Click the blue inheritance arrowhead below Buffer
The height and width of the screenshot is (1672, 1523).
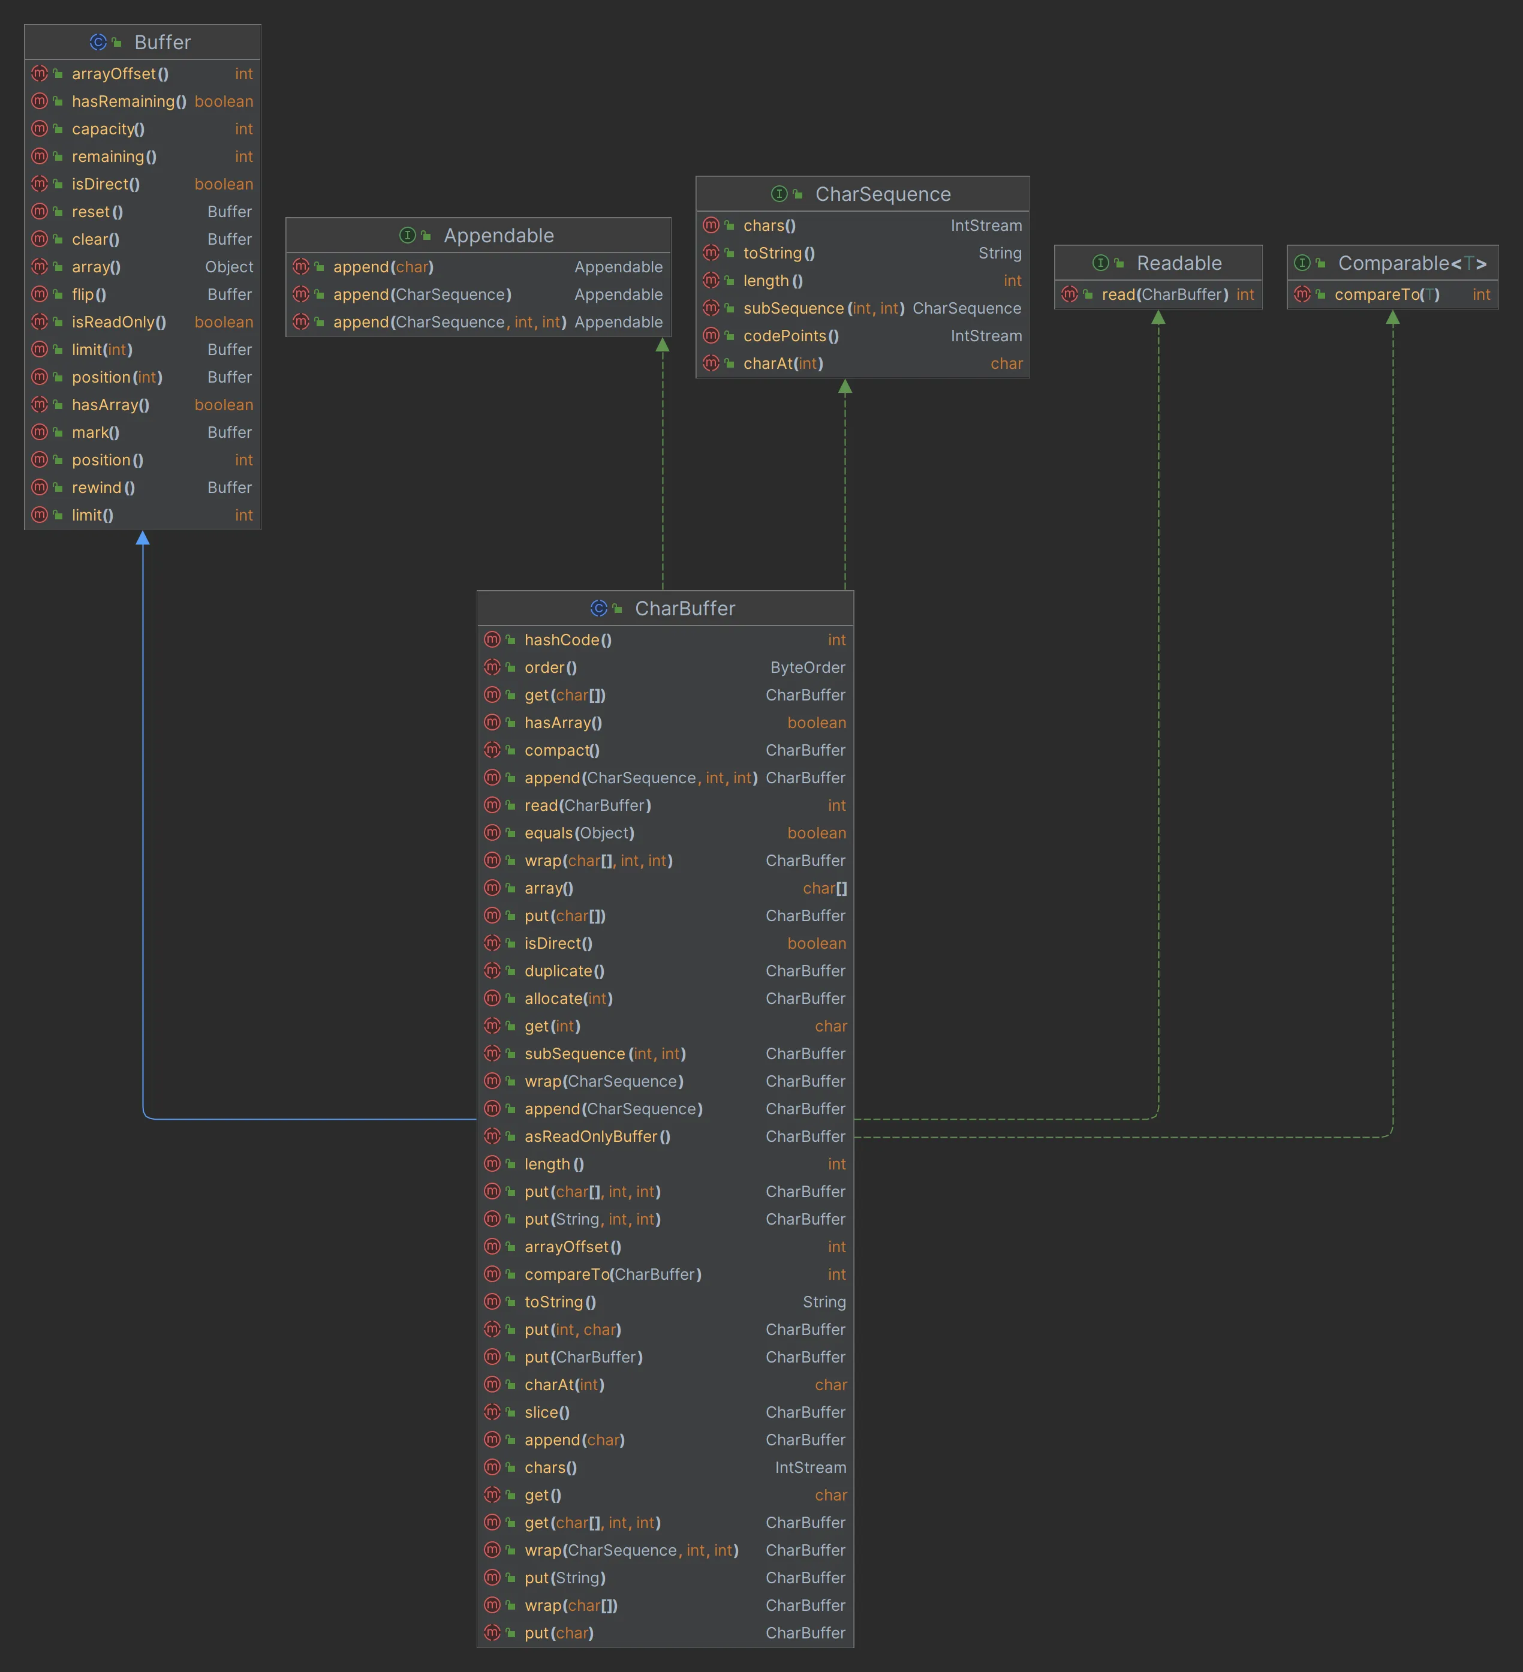point(143,539)
